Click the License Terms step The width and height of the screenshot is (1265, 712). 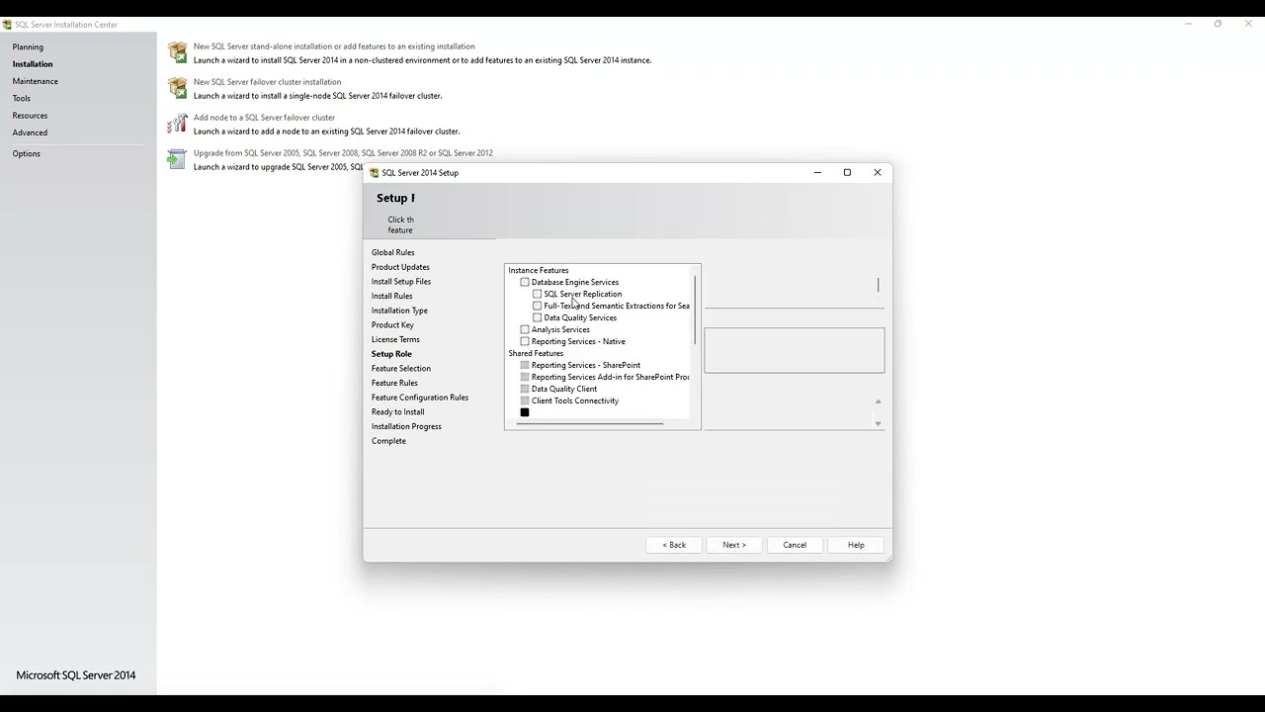[395, 339]
